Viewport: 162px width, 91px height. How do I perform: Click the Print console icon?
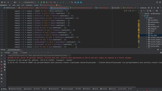5,67
